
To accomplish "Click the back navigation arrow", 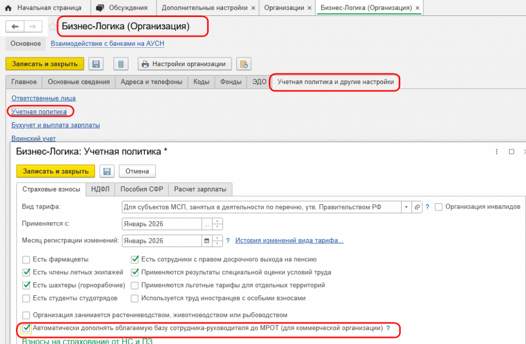I will pyautogui.click(x=15, y=27).
